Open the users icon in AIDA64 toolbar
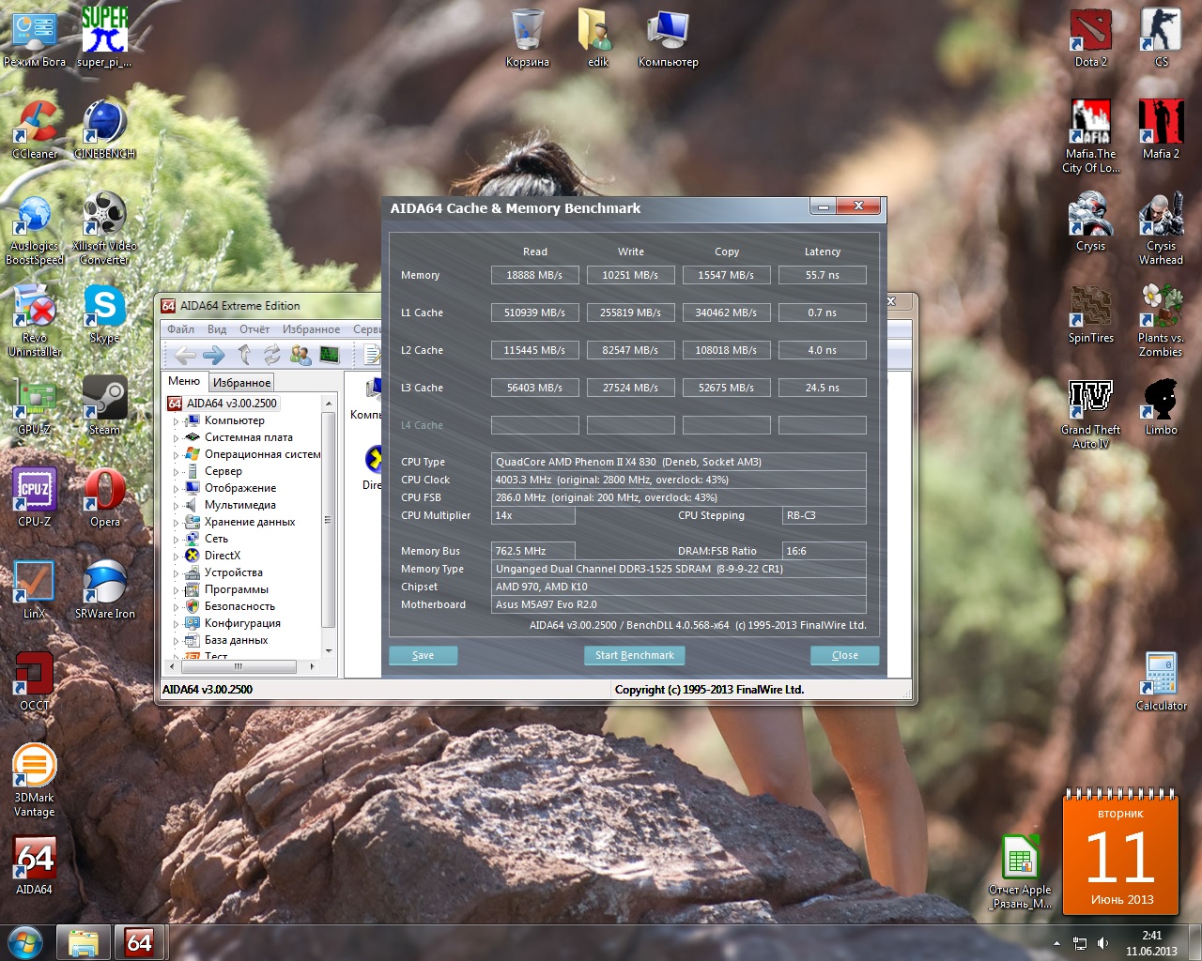Image resolution: width=1202 pixels, height=961 pixels. point(300,355)
